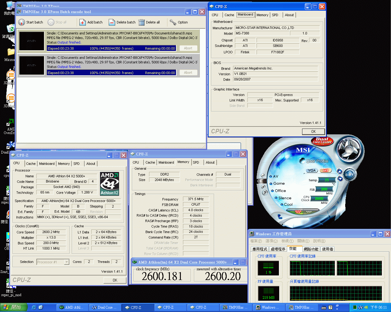Select the Cool mode in Dual Core Center

[287, 204]
